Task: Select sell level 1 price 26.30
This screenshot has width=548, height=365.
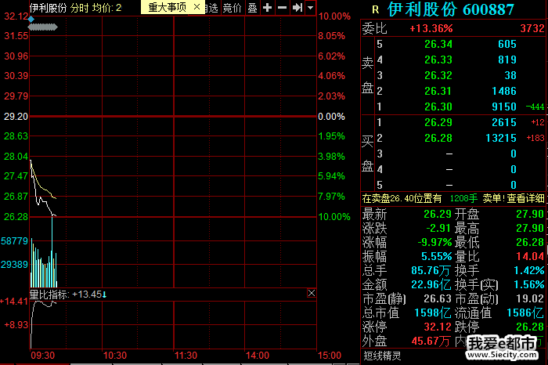Action: pyautogui.click(x=438, y=107)
